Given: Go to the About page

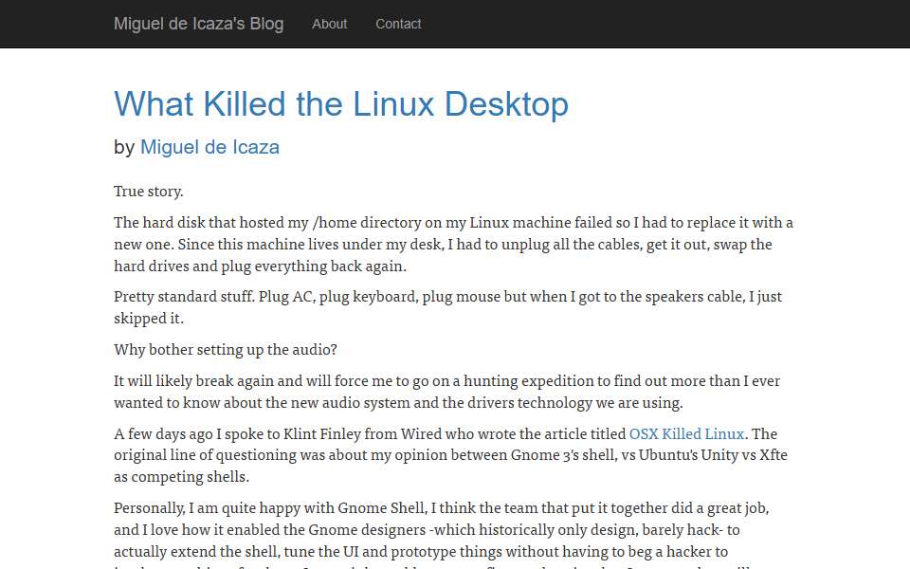Looking at the screenshot, I should pos(329,24).
